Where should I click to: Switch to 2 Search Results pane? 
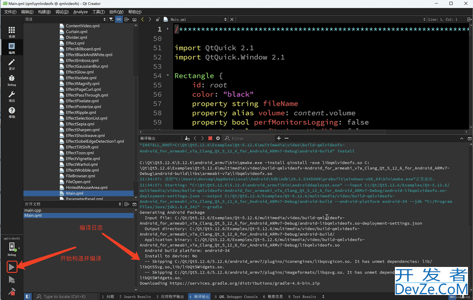point(135,296)
